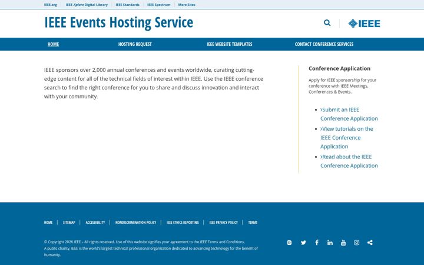Go to Contact Conference Services menu
424x265 pixels.
coord(324,44)
